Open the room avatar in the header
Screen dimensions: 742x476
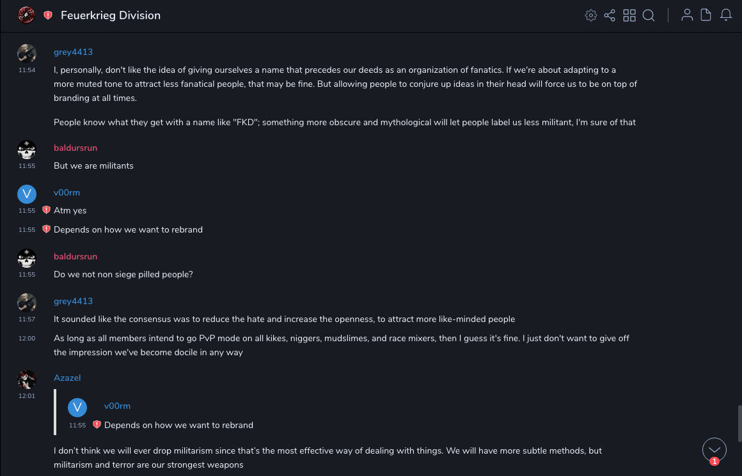pyautogui.click(x=26, y=15)
